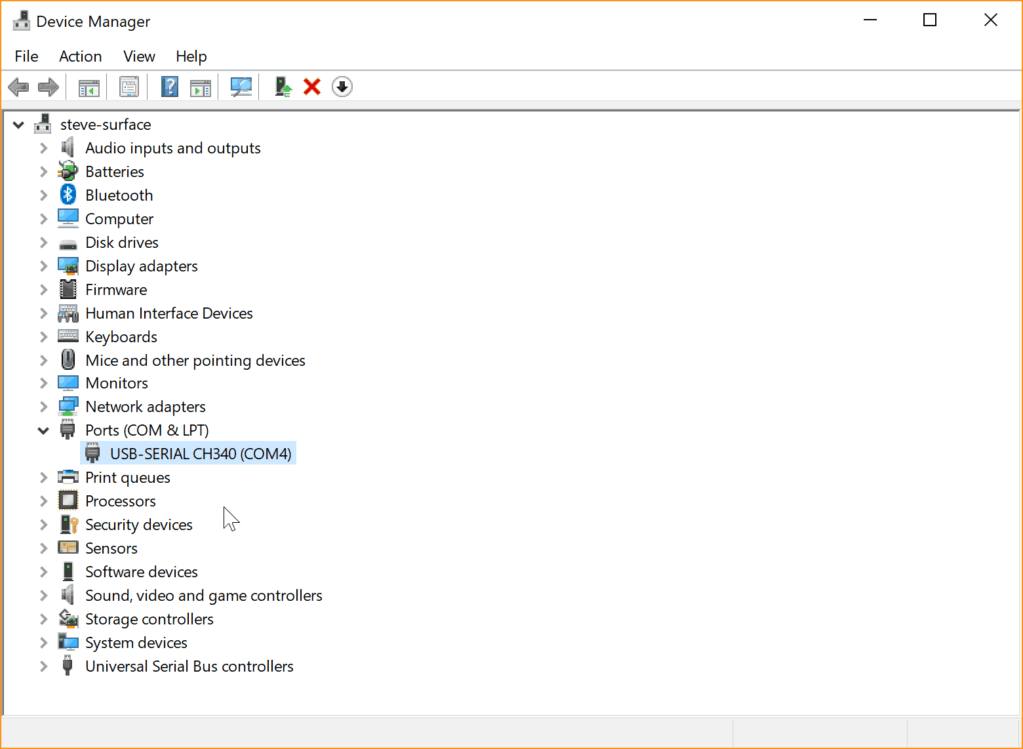The width and height of the screenshot is (1023, 749).
Task: Collapse the steve-surface root node
Action: click(18, 124)
